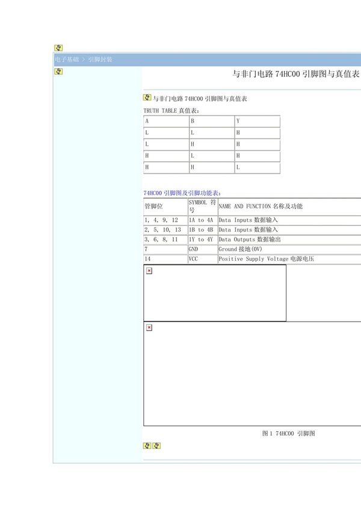Select the pin 14 cell
The height and width of the screenshot is (512, 361).
tap(165, 259)
